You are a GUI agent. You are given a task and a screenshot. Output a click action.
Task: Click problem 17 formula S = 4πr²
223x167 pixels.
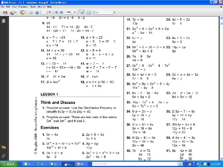(x=53, y=82)
